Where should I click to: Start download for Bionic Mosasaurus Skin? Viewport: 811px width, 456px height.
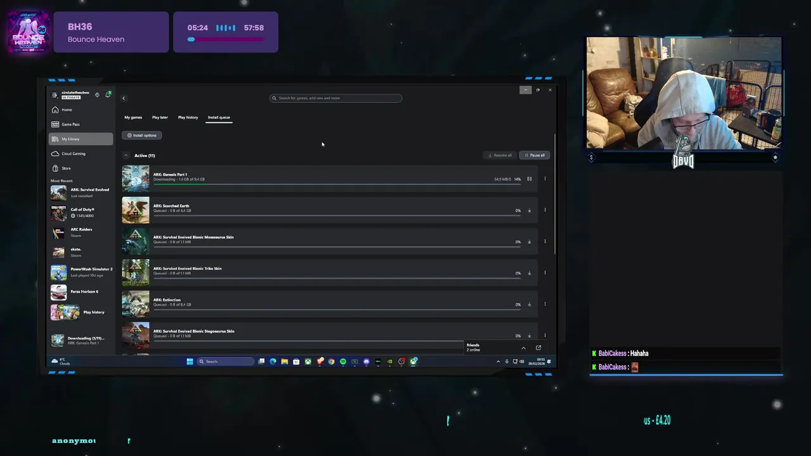529,242
